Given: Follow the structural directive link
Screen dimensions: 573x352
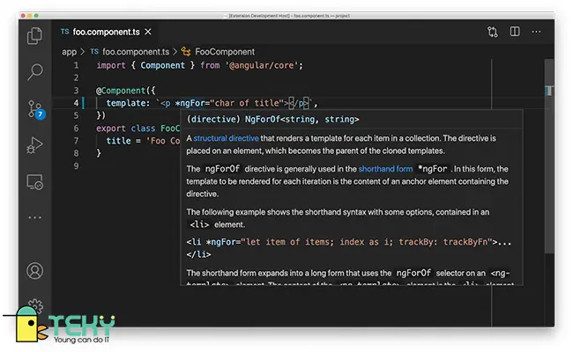Looking at the screenshot, I should pos(226,138).
